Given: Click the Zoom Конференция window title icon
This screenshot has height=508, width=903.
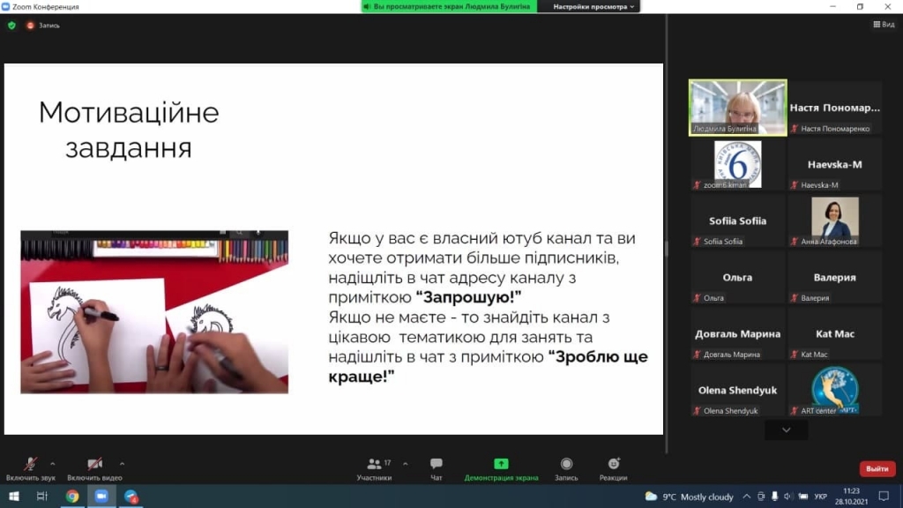Looking at the screenshot, I should coord(6,7).
